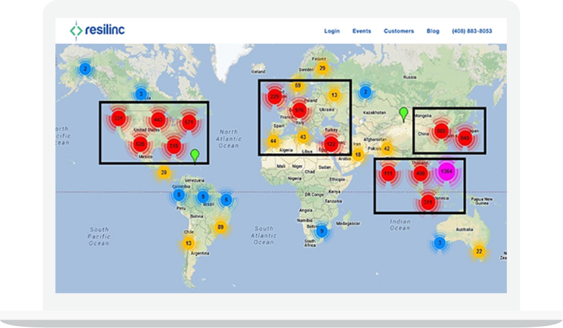Viewport: 563px width, 328px height.
Task: Open the blue 2 cluster over Alaska
Action: 86,69
